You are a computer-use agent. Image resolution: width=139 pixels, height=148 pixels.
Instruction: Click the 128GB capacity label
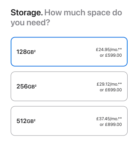click(x=26, y=52)
